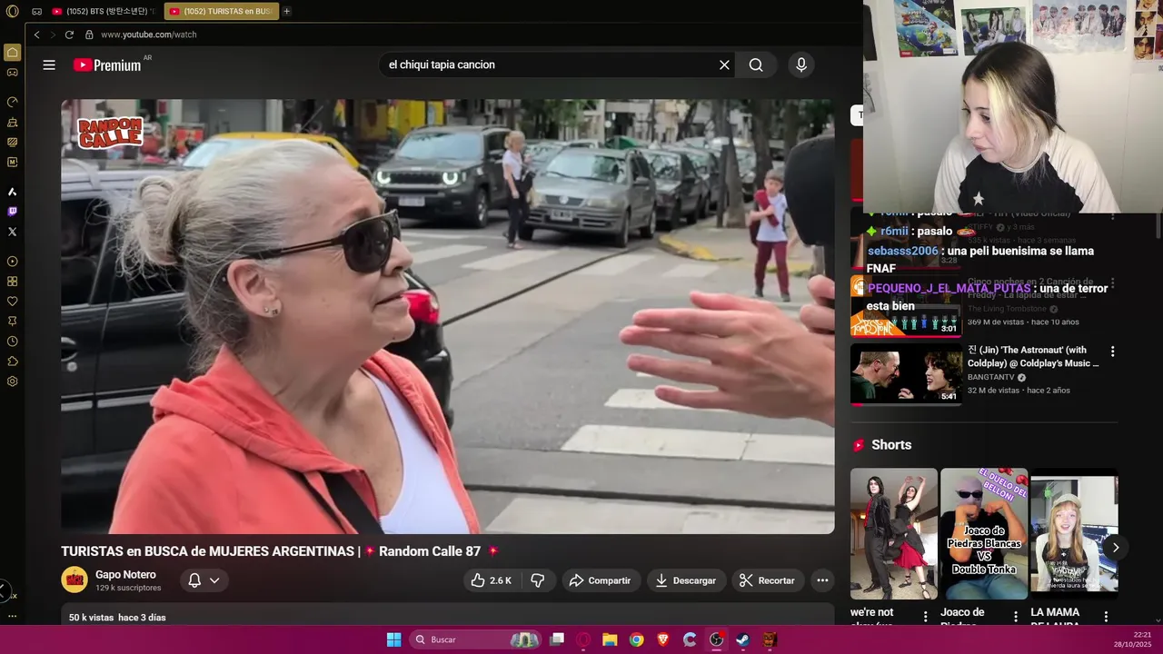Click the Descargar download button

click(x=686, y=580)
